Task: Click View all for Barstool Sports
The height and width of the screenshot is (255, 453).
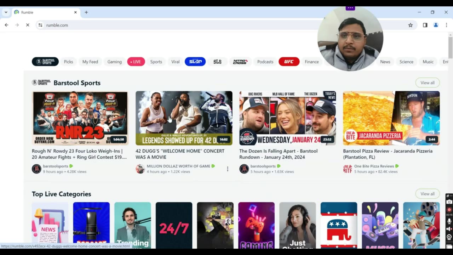Action: click(428, 83)
